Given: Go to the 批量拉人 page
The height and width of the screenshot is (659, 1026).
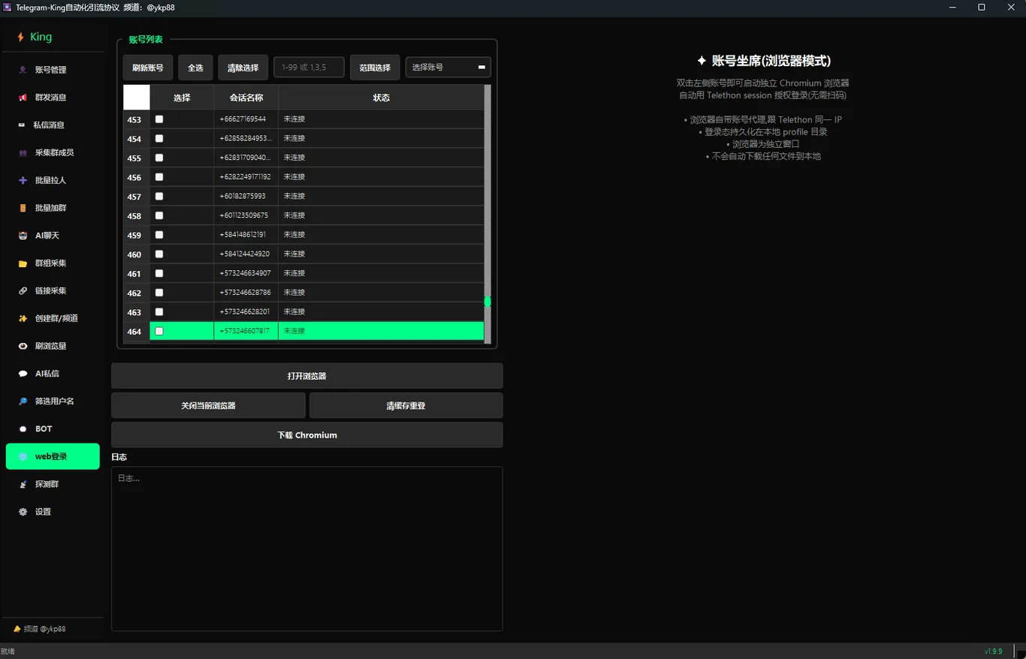Looking at the screenshot, I should point(53,180).
